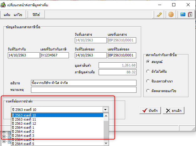Choose ปี 2564 งวดที่ 2 option
Viewport: 196px width, 146px height.
click(x=57, y=132)
